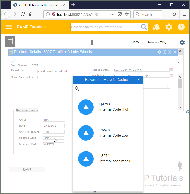Click the shrink panel icon in the Product Details title bar
Screen dimensions: 190x194
click(164, 52)
